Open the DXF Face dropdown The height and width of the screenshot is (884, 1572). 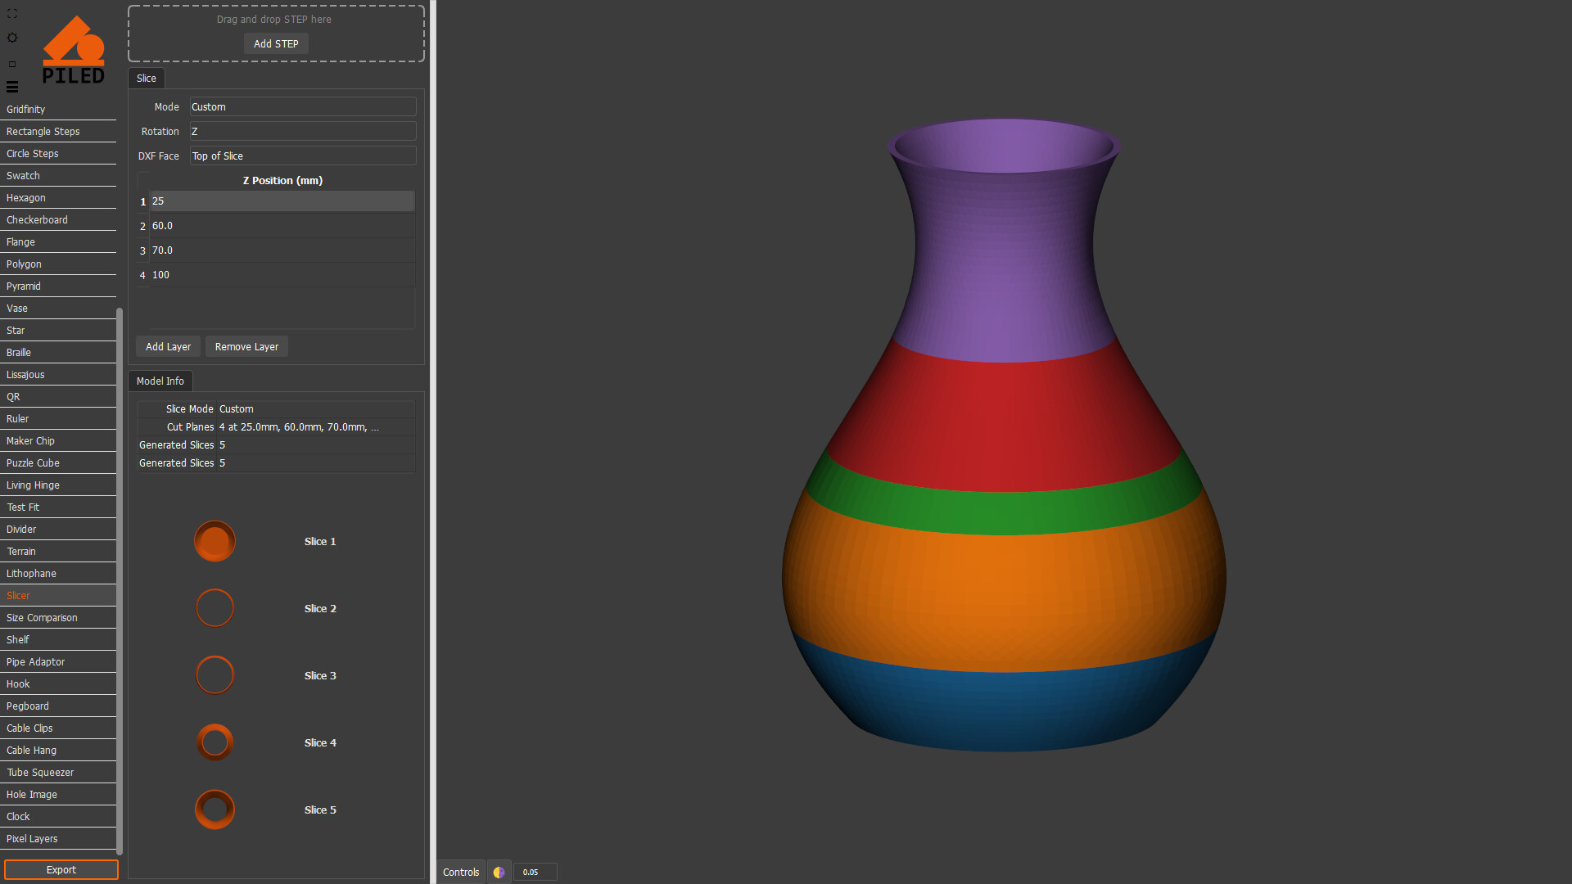pos(302,156)
